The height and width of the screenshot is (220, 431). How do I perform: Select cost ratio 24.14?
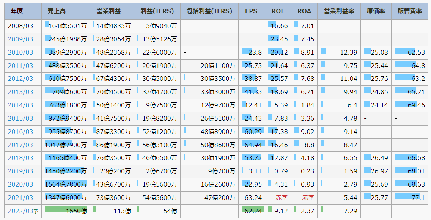(379, 105)
